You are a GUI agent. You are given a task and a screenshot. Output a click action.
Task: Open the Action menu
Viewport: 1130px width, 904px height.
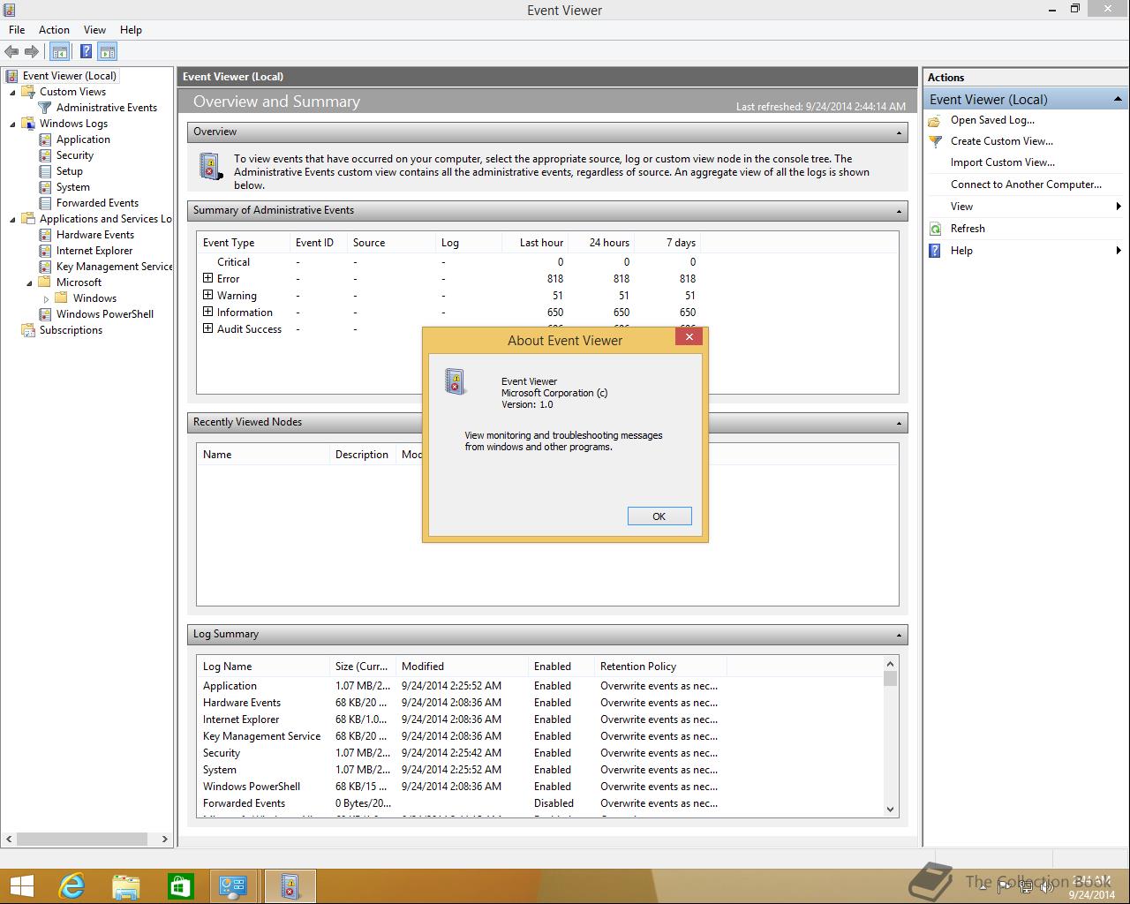point(54,29)
